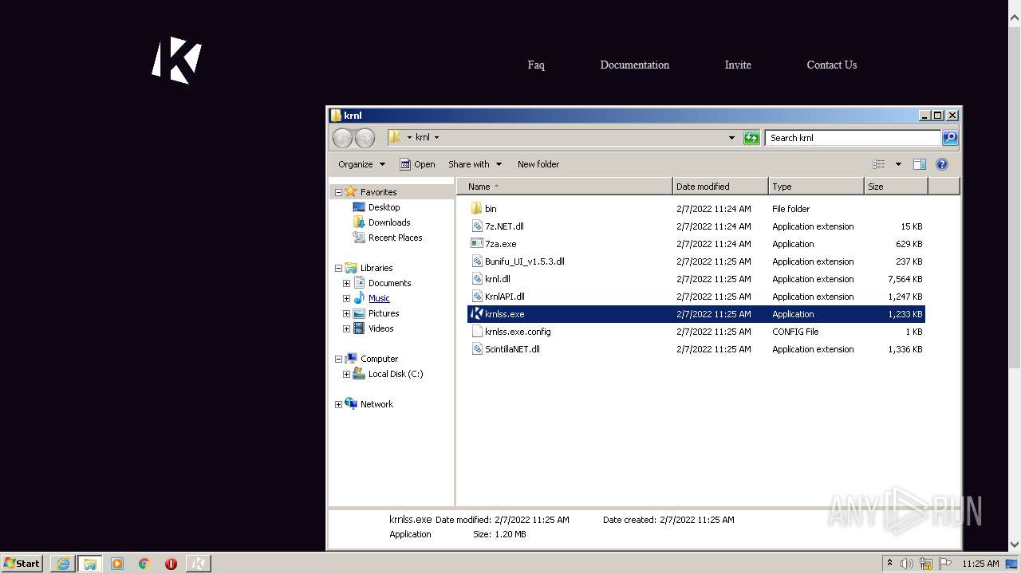Open the Invite link
The width and height of the screenshot is (1021, 574).
pos(738,65)
